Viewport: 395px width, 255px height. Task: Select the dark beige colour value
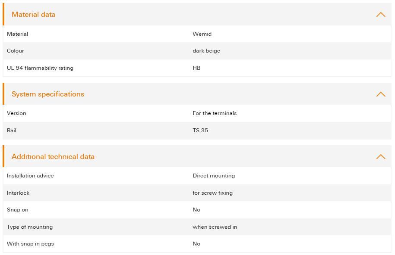(x=206, y=51)
